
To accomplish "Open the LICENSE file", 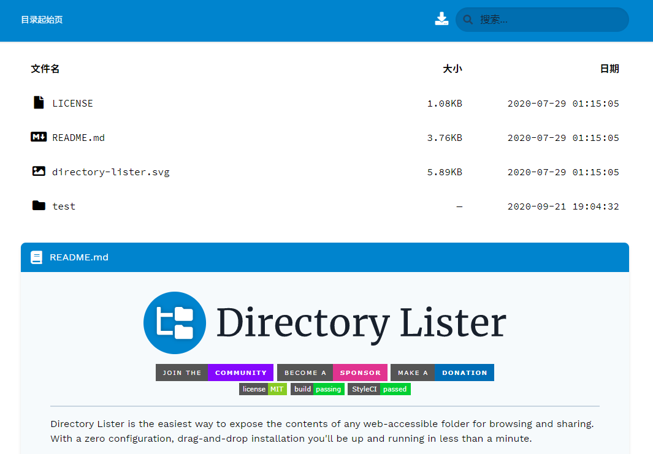I will point(72,104).
